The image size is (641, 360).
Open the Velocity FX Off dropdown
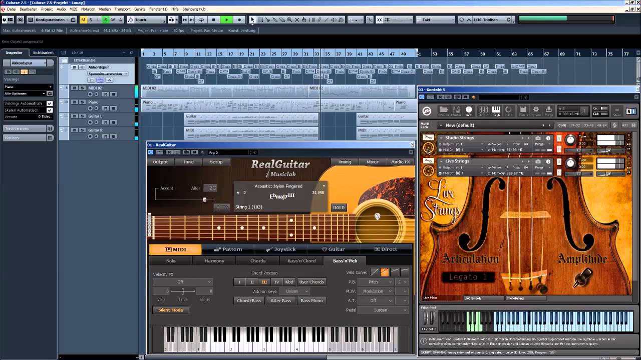182,282
